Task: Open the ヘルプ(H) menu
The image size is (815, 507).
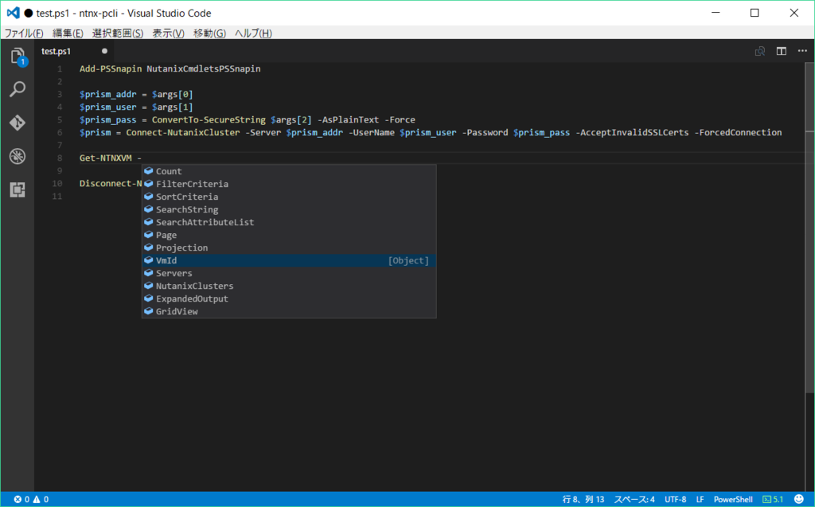Action: point(253,33)
